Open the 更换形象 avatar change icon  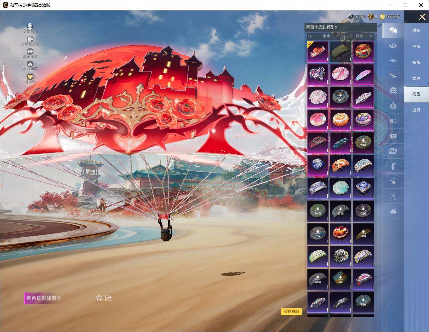(30, 27)
